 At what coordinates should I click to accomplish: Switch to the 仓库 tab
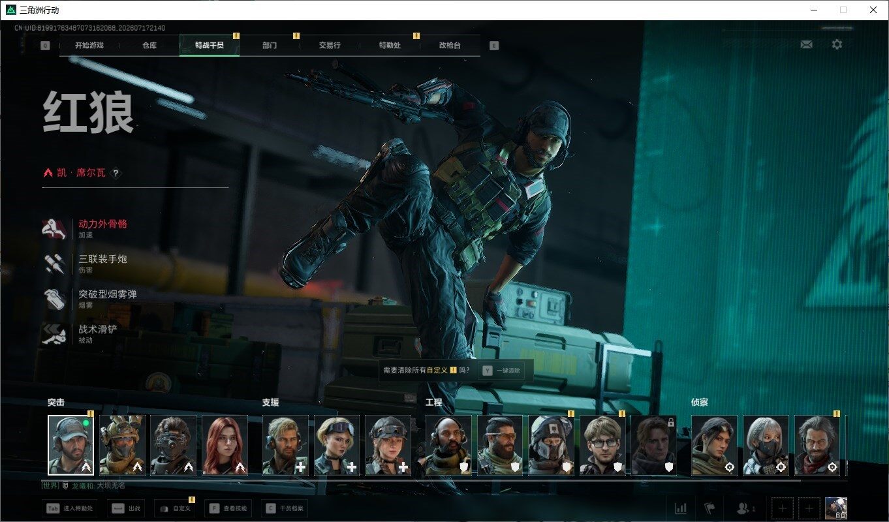149,46
